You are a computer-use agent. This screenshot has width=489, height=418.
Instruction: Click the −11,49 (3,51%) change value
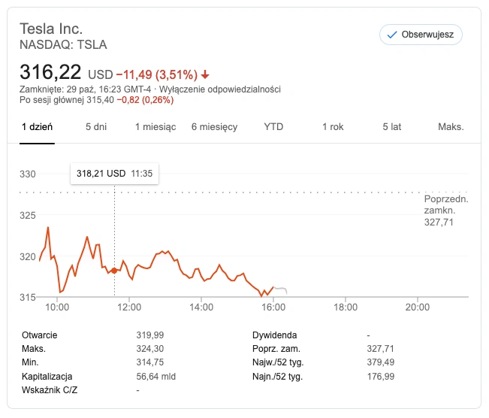click(157, 74)
